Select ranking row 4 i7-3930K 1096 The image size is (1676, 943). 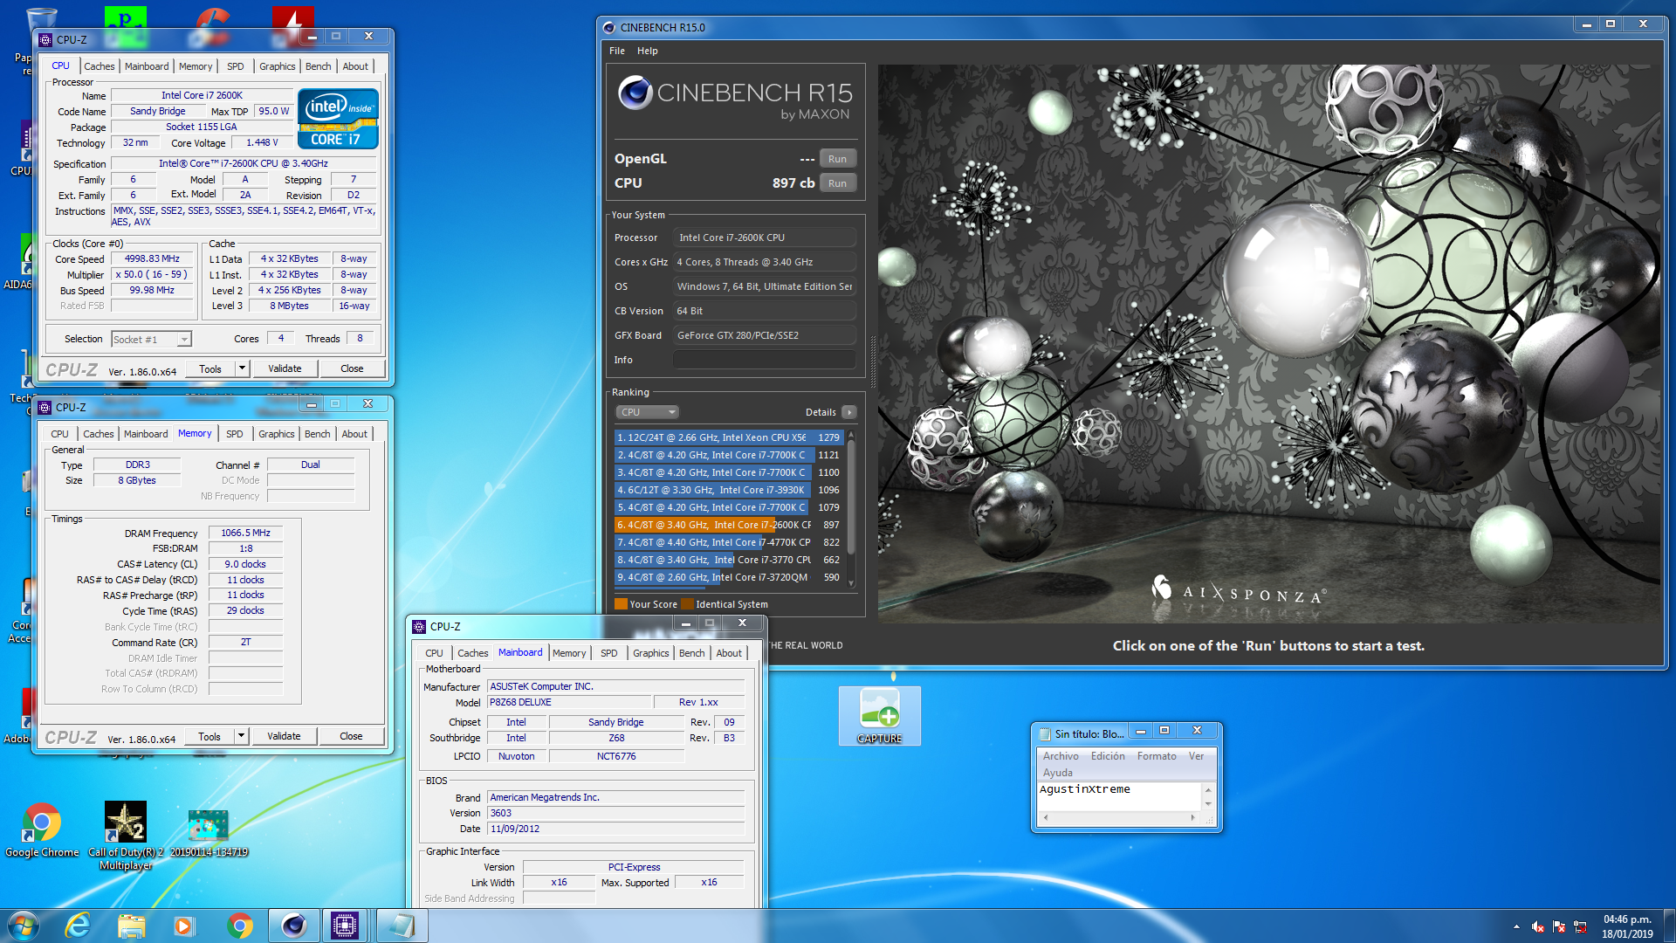(x=728, y=490)
